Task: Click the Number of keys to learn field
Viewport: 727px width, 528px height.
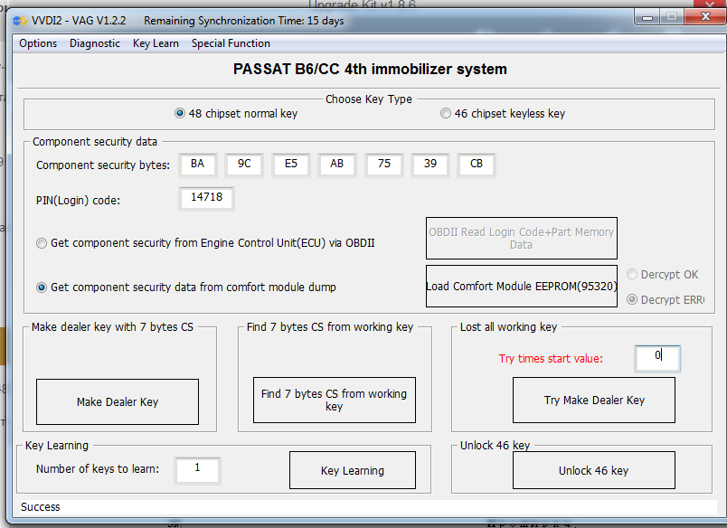Action: click(x=197, y=470)
